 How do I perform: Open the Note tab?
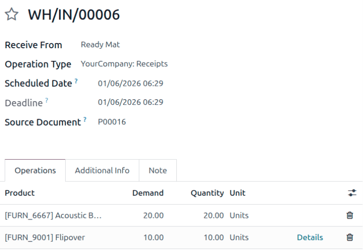[157, 171]
